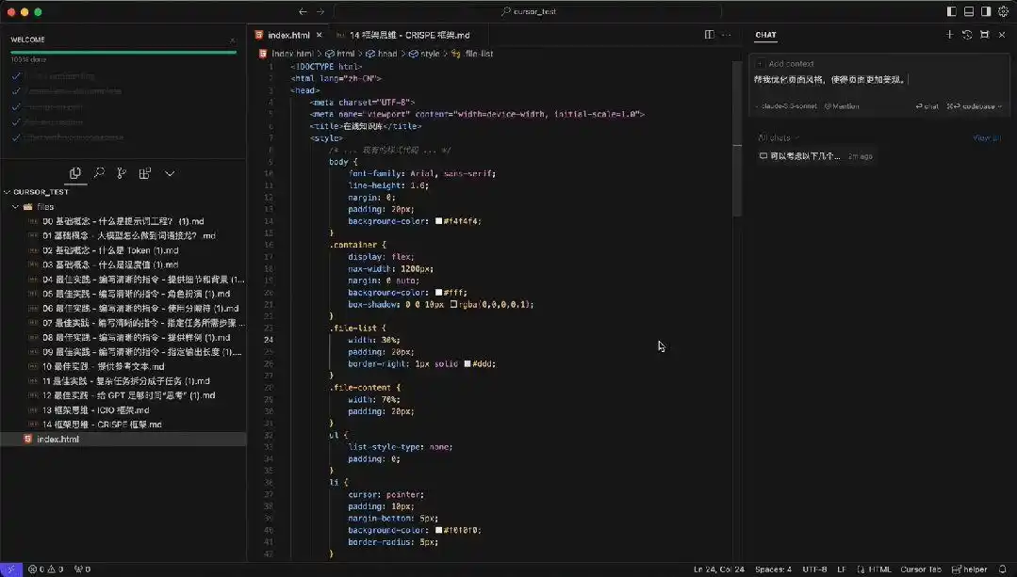Click the split editor icon above the code
This screenshot has height=577, width=1017.
point(709,34)
